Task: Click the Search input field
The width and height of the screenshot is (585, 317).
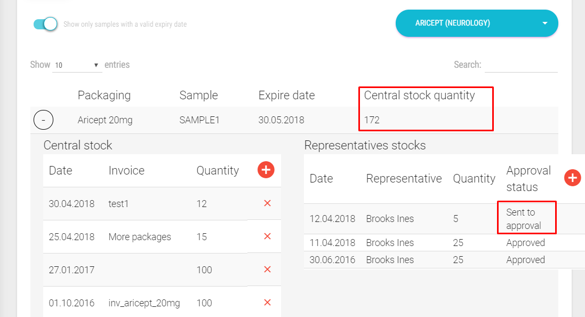Action: (x=520, y=65)
